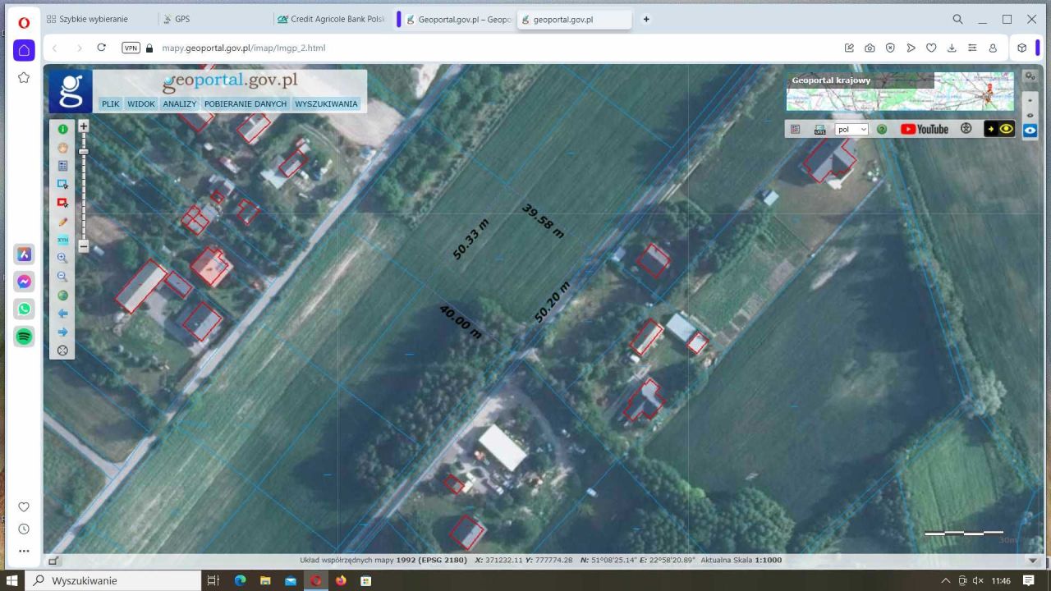Select the identify info tool
Image resolution: width=1051 pixels, height=591 pixels.
click(x=62, y=129)
